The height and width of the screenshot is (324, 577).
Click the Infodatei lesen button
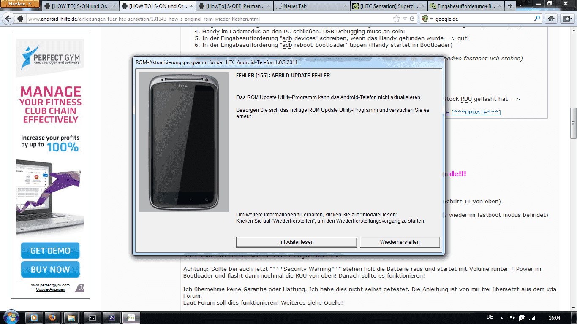[297, 242]
